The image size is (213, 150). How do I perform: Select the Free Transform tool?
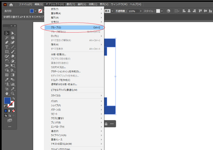[13, 66]
